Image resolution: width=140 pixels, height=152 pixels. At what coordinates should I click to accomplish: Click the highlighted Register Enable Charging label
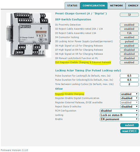70,94
